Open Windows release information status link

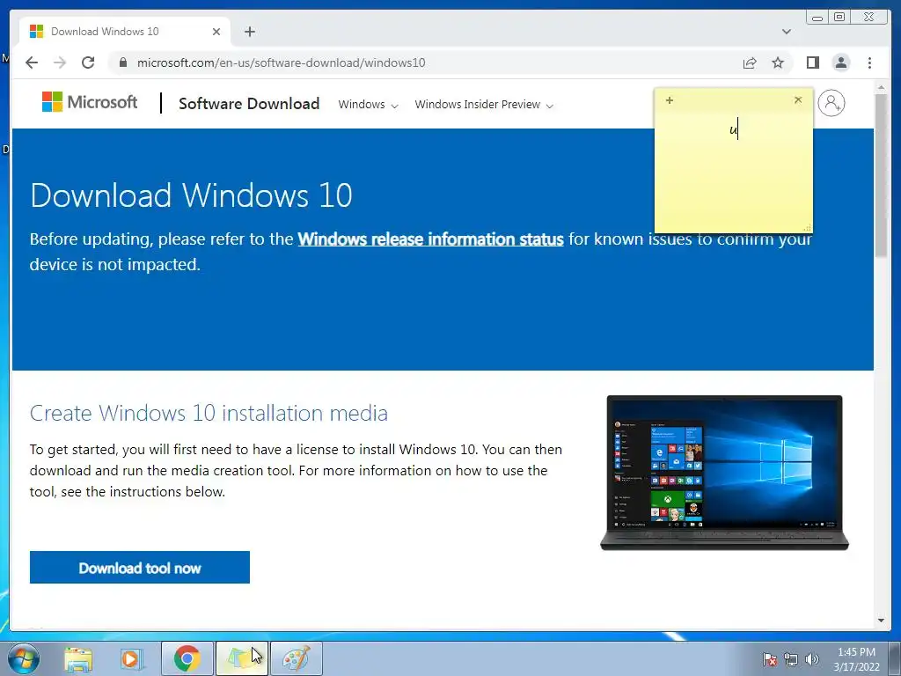(430, 239)
